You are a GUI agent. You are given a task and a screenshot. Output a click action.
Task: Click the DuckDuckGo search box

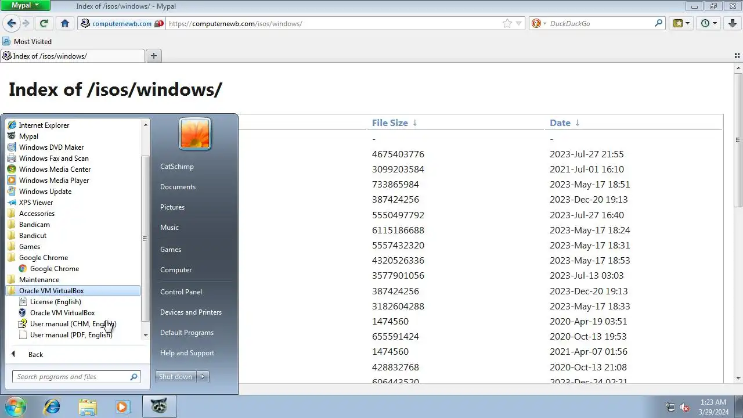pos(600,24)
